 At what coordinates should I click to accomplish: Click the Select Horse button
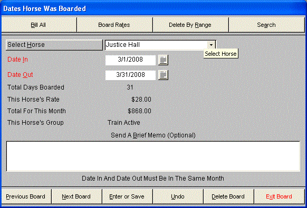[54, 45]
